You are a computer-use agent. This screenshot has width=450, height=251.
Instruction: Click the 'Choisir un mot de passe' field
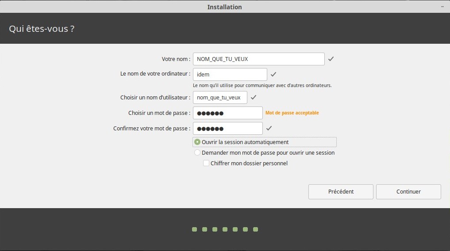[228, 113]
